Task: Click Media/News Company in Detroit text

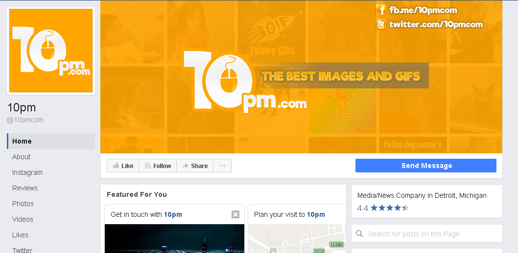Action: (422, 195)
